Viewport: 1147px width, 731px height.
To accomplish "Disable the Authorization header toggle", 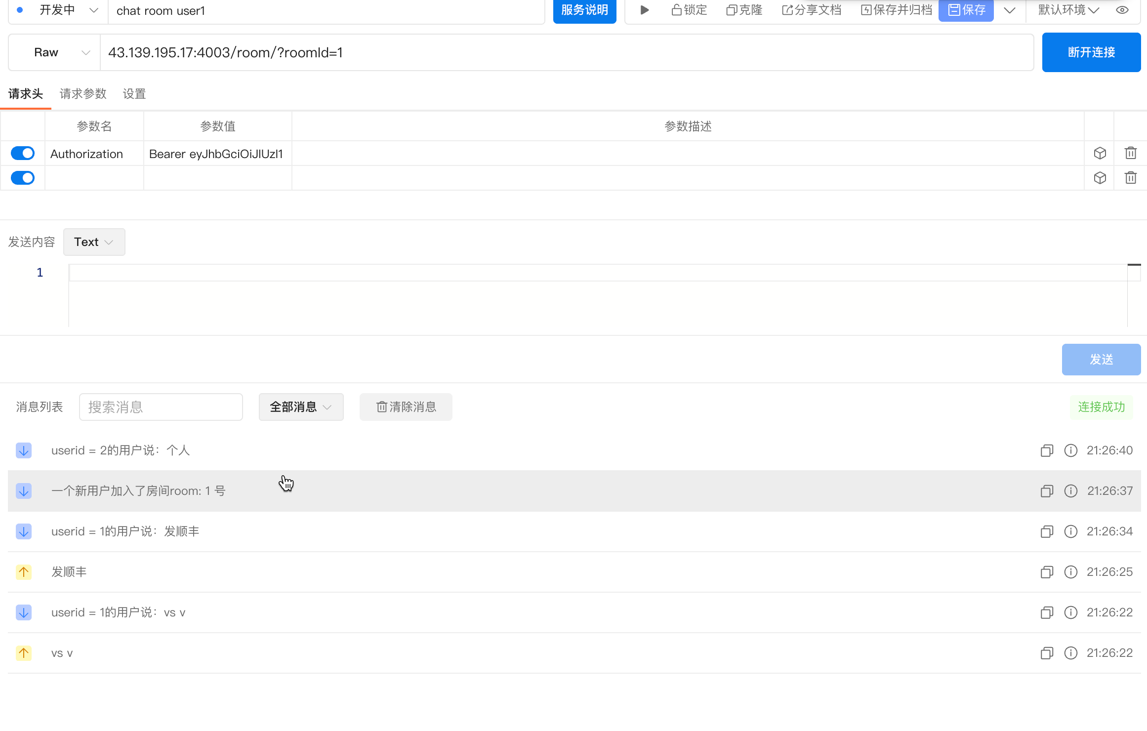I will [23, 153].
